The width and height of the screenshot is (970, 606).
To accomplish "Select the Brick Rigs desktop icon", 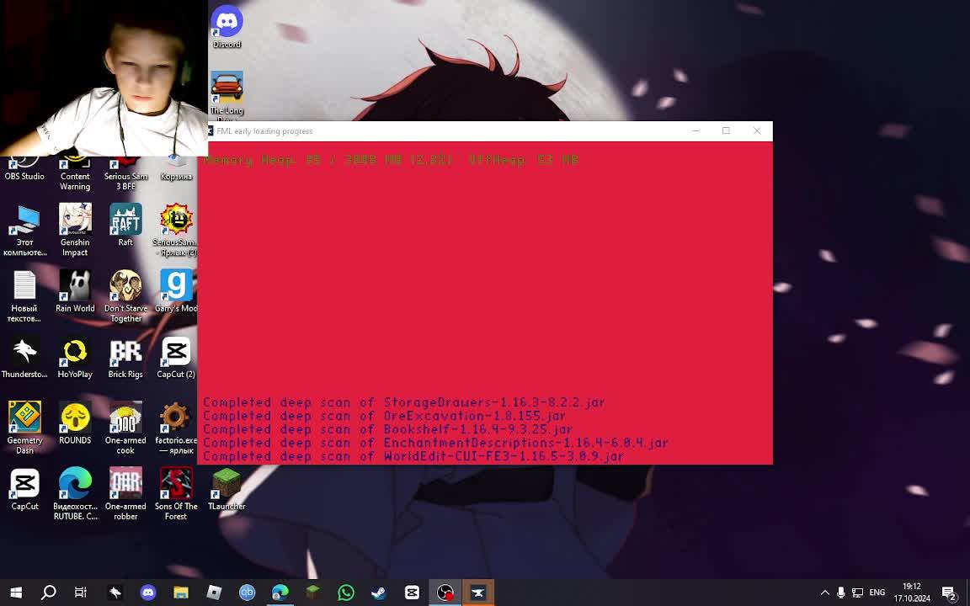I will click(x=125, y=357).
